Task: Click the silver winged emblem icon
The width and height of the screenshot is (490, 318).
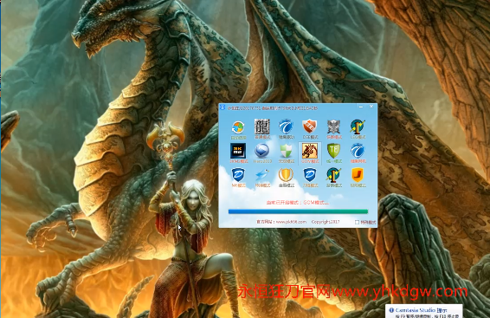Action: click(334, 127)
